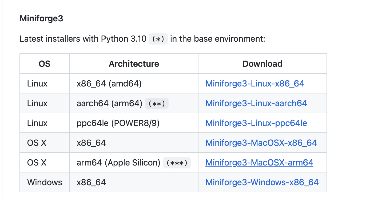Click the Architecture column header
This screenshot has height=197, width=366.
click(x=134, y=64)
